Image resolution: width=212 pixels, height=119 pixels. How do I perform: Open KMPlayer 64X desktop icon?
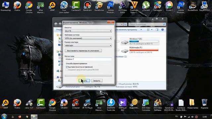123,105
